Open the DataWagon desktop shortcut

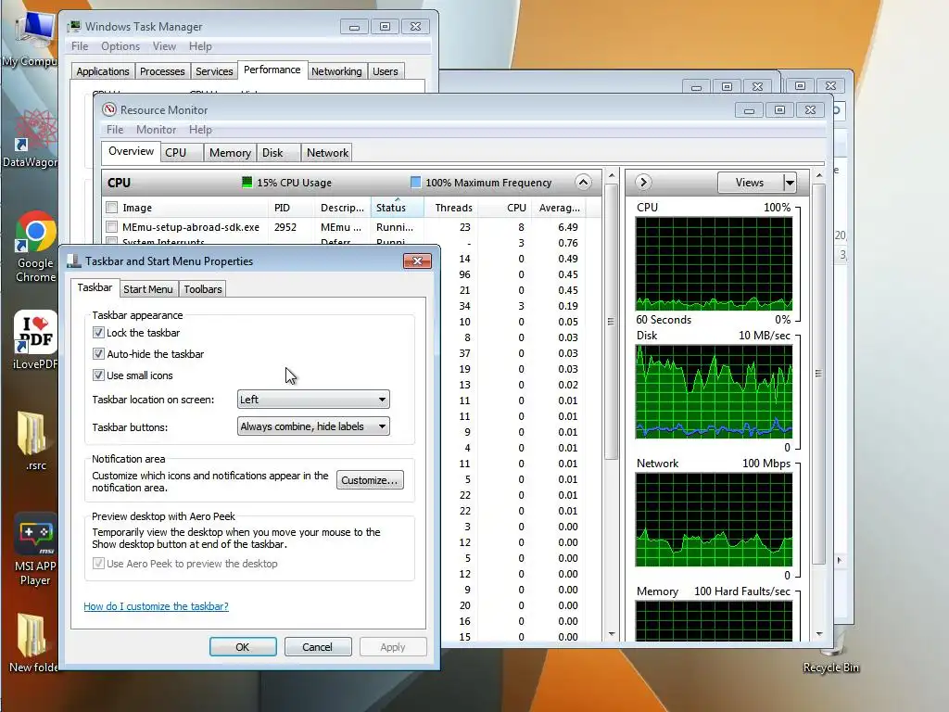(32, 138)
